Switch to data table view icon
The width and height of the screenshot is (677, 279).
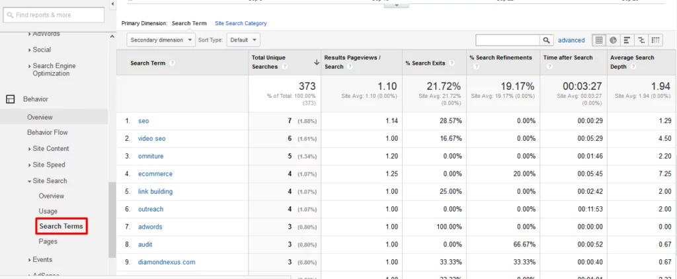tap(599, 40)
